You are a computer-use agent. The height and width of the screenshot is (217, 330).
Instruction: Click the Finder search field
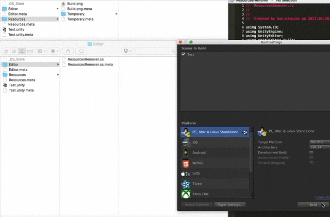click(x=155, y=51)
